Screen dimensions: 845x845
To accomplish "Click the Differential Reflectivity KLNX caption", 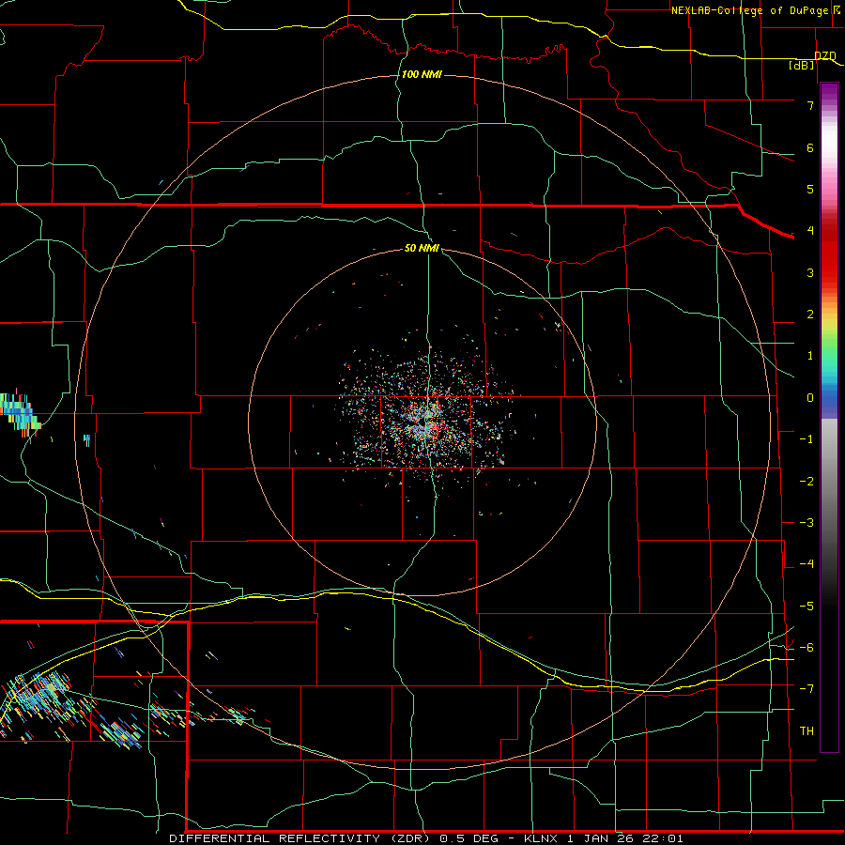I will (x=426, y=838).
